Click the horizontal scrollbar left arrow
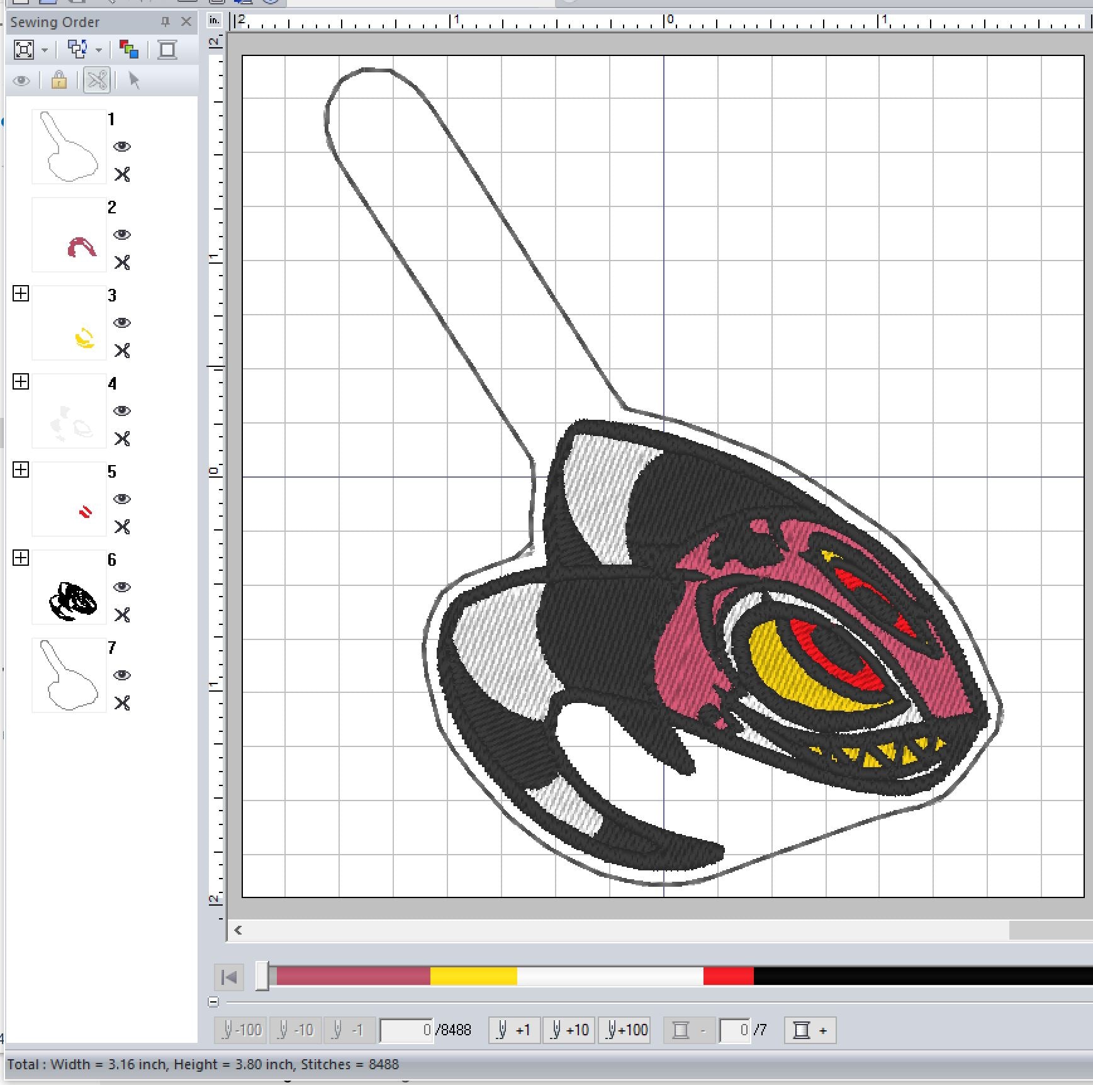Image resolution: width=1093 pixels, height=1085 pixels. click(x=238, y=930)
